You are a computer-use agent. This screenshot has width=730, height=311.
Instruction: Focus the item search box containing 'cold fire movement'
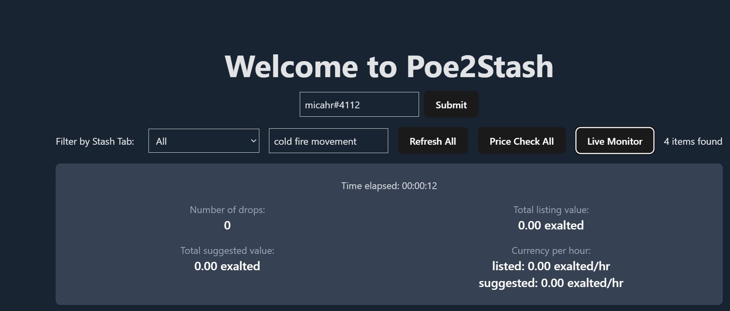point(328,141)
